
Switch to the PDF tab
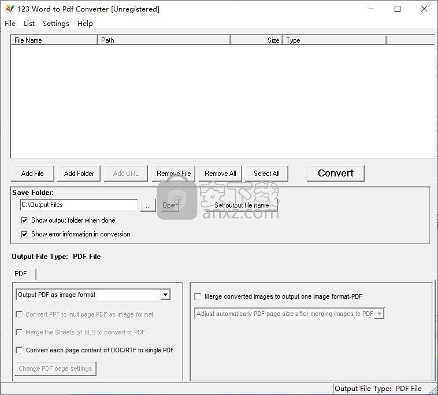[23, 274]
